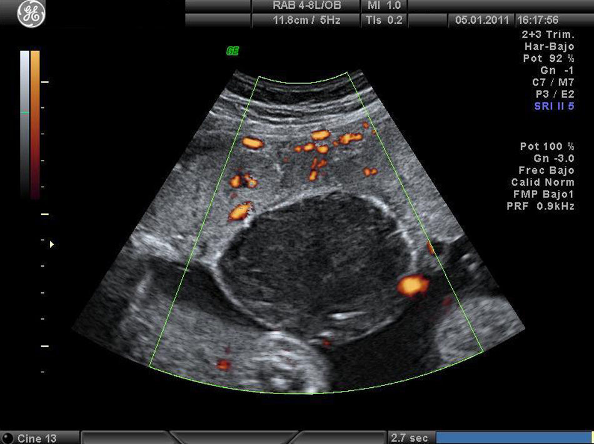
Task: Click the PRF 0.9kHz parameter
Action: 540,205
